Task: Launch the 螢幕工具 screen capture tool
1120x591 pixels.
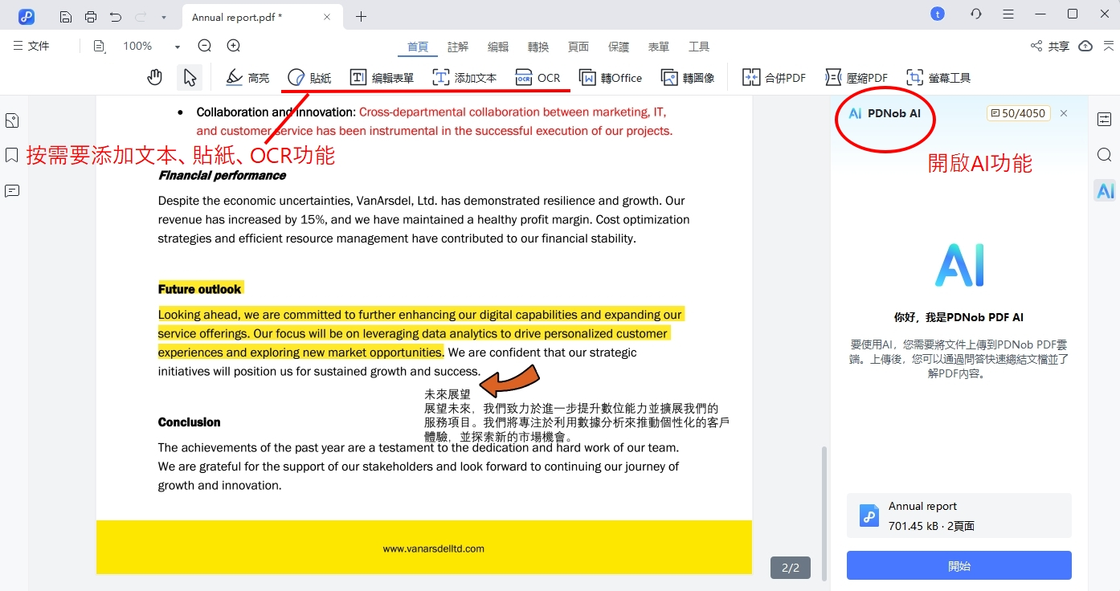Action: (x=938, y=77)
